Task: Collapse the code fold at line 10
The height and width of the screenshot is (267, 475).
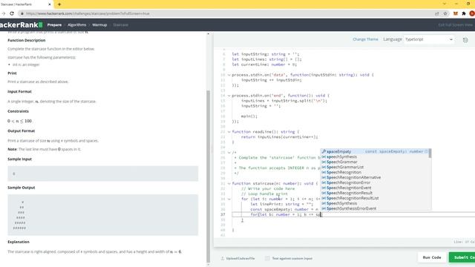Action: click(229, 75)
